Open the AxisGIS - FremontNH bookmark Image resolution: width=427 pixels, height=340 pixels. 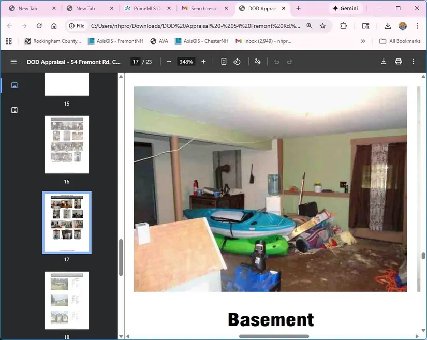point(115,41)
